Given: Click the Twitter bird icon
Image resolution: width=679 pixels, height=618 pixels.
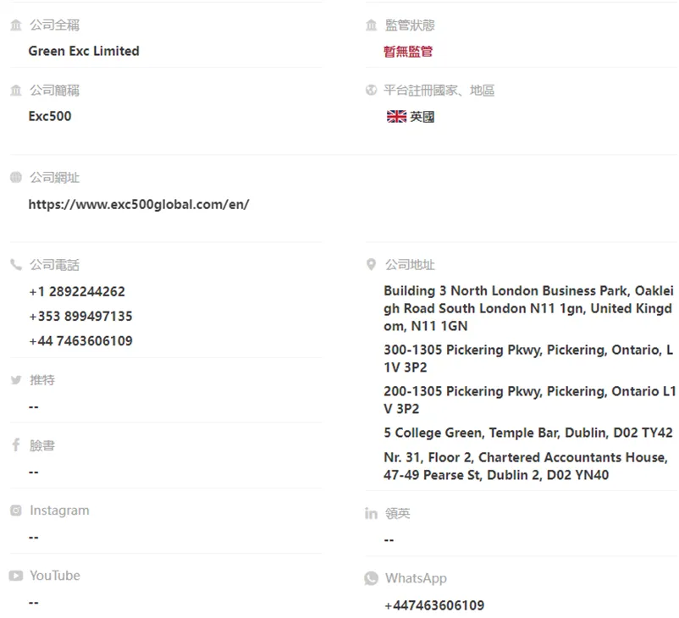Looking at the screenshot, I should pos(16,380).
